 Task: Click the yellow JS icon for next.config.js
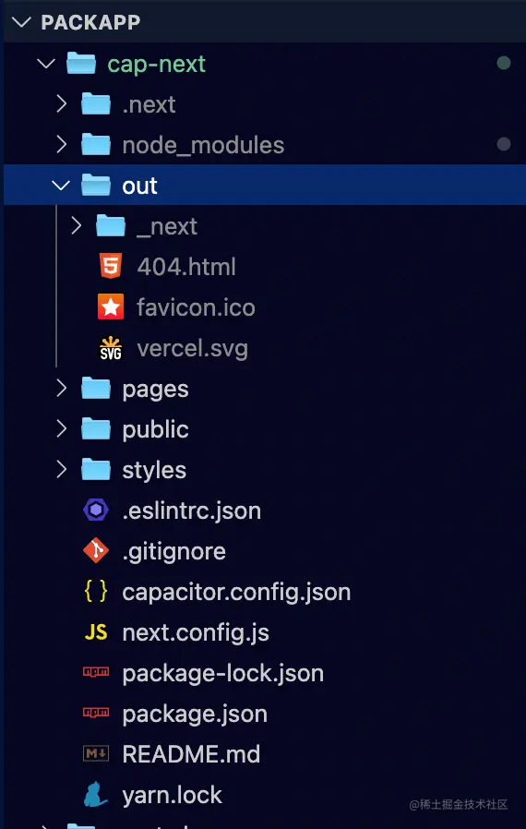96,632
